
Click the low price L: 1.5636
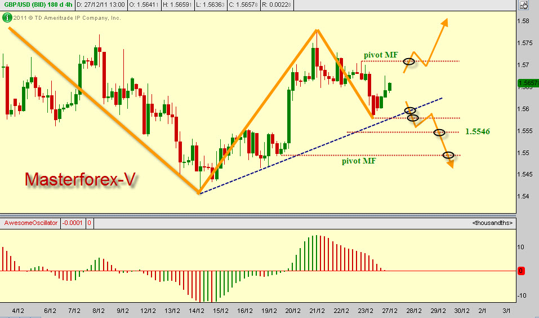(x=210, y=5)
